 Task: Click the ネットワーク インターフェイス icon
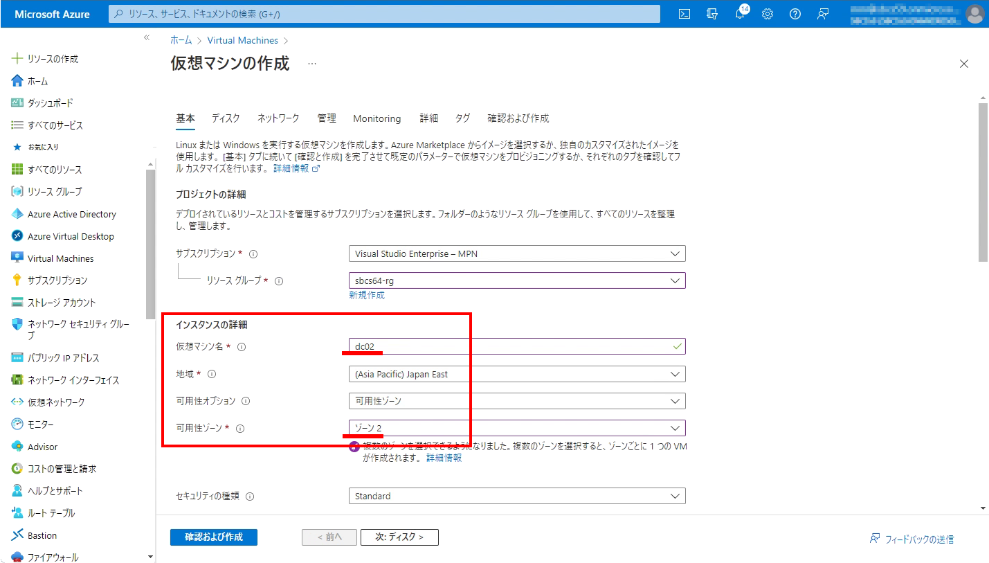(17, 380)
